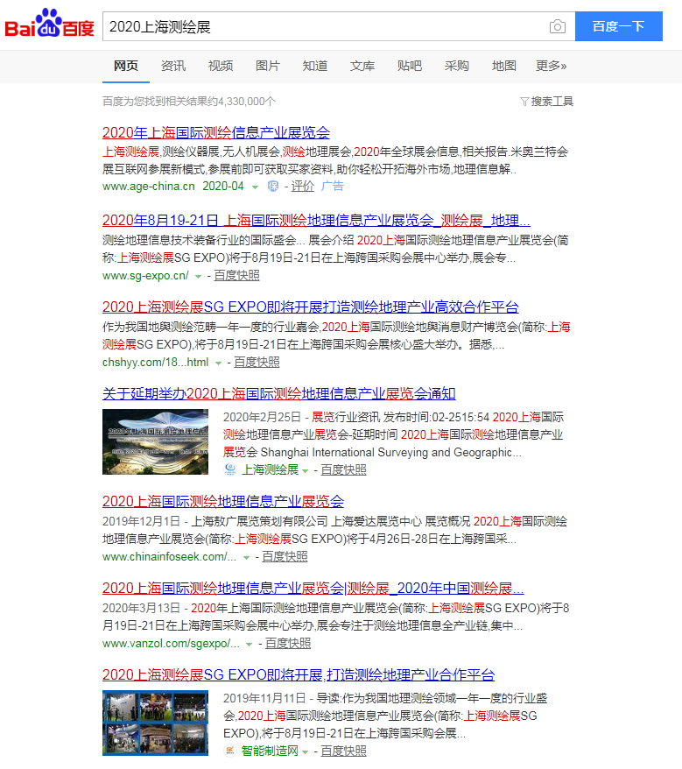
Task: Open camera image search icon
Action: pyautogui.click(x=558, y=26)
